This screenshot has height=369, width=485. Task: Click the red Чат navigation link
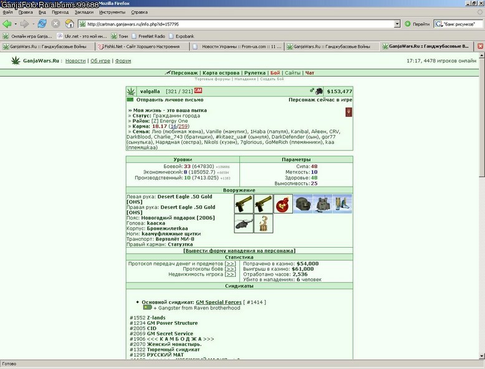[310, 73]
